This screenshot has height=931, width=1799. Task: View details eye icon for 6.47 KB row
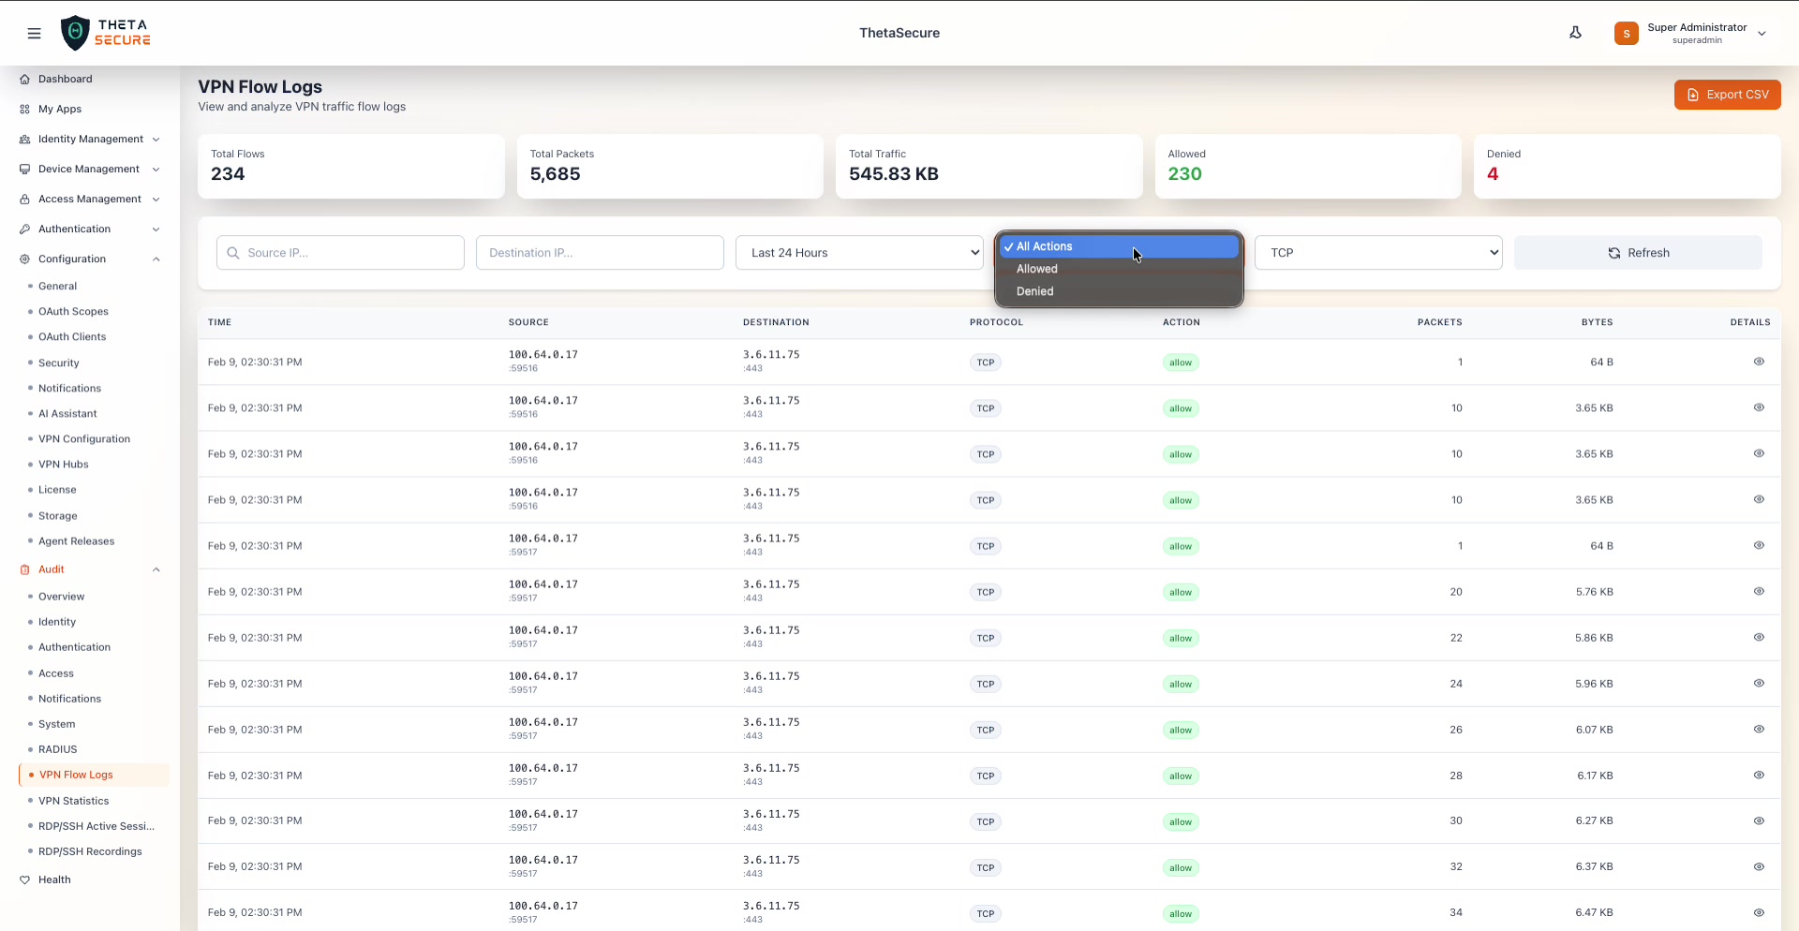coord(1759,912)
